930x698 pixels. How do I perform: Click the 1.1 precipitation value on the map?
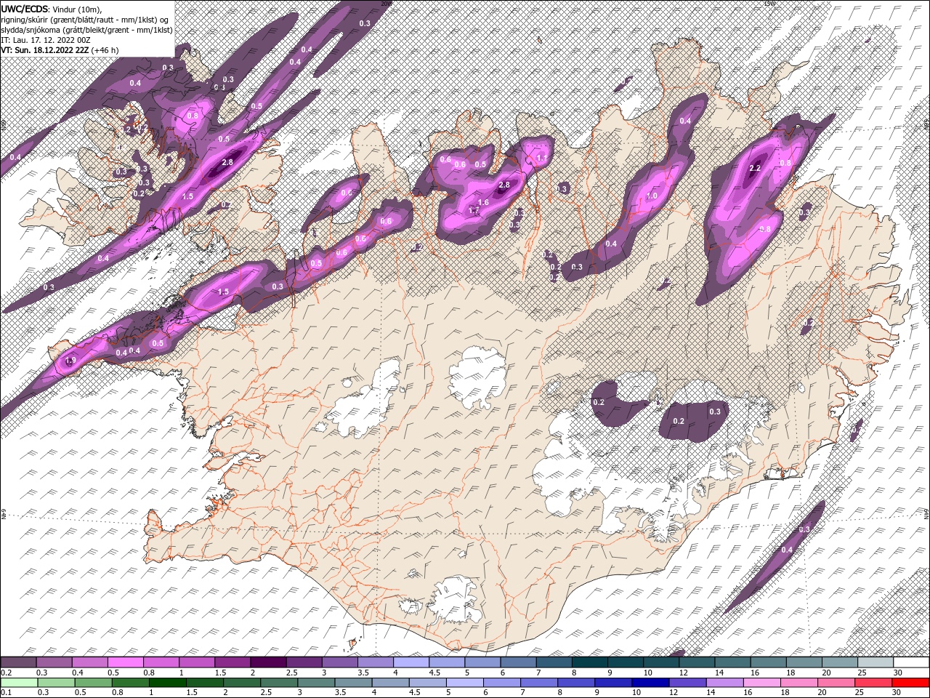(x=541, y=158)
